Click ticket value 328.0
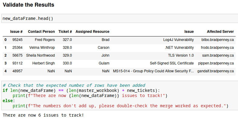The height and width of the screenshot is (119, 238). pos(67,48)
